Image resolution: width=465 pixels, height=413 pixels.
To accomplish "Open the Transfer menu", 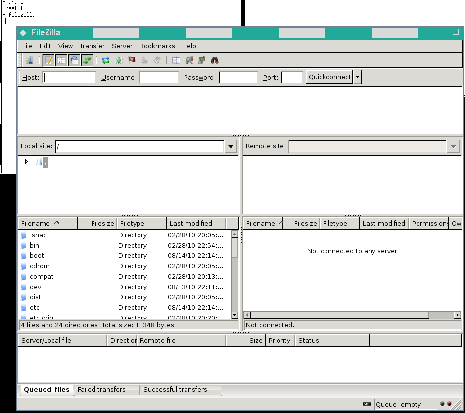I will (92, 46).
